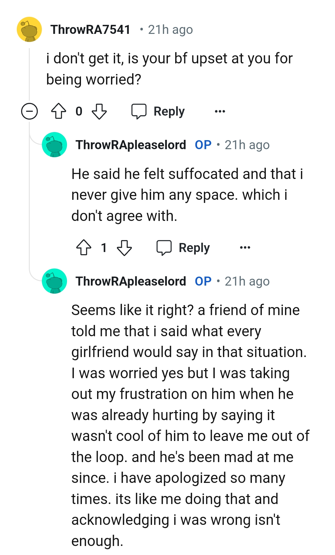Click ThrowRA7541's yellow avatar
Screen dimensions: 335x555
coord(29,30)
